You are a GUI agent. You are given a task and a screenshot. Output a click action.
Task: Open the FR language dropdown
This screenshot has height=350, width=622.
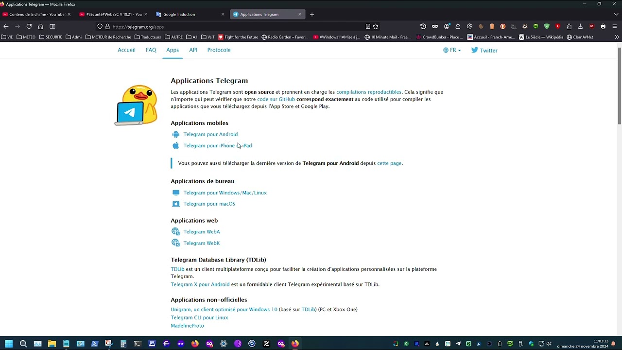click(452, 50)
